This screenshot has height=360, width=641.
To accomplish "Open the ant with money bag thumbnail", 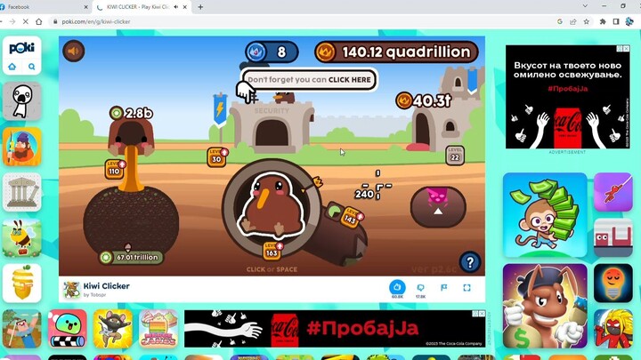I will (545, 306).
